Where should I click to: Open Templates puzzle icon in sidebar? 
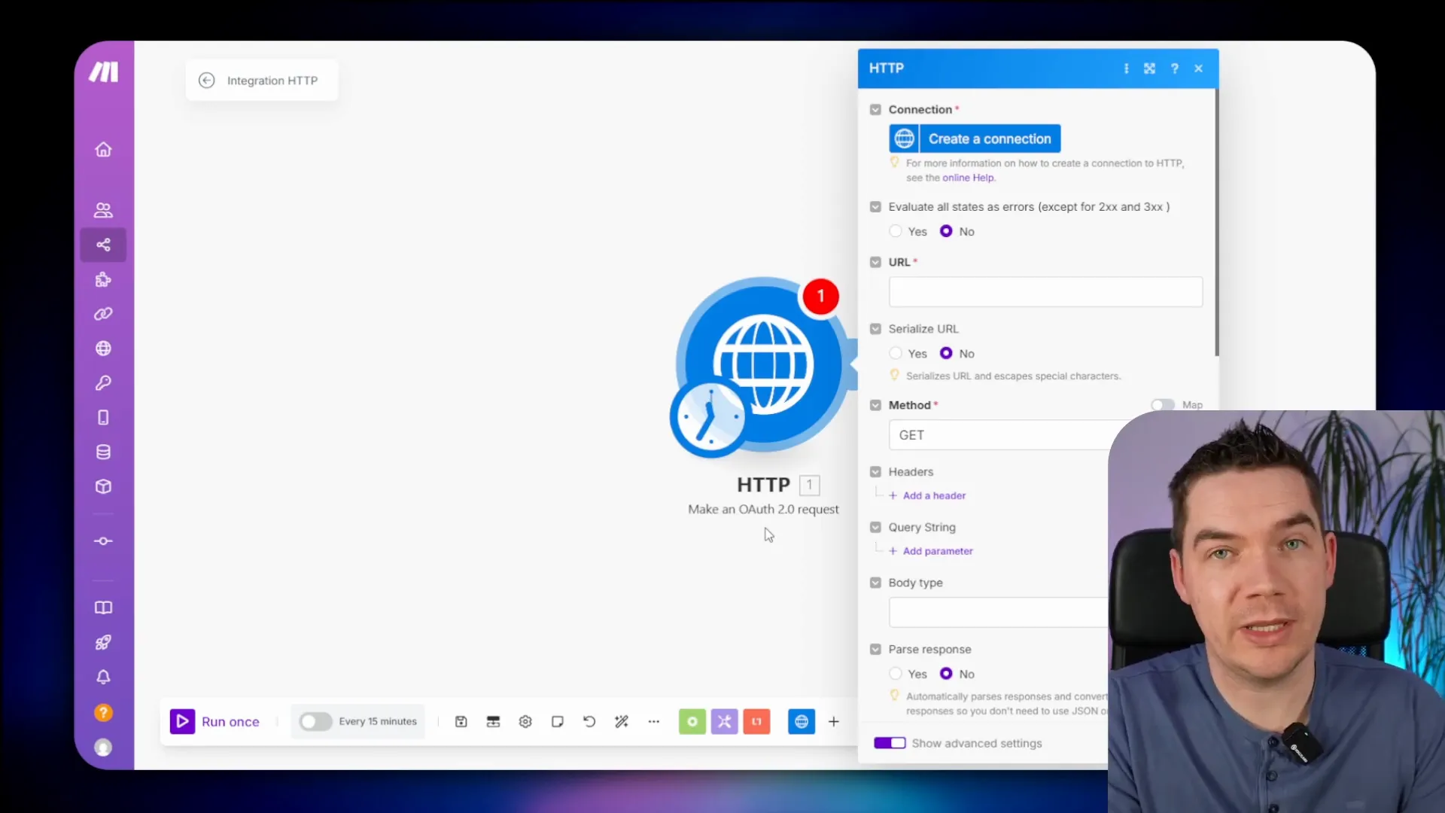pyautogui.click(x=103, y=279)
